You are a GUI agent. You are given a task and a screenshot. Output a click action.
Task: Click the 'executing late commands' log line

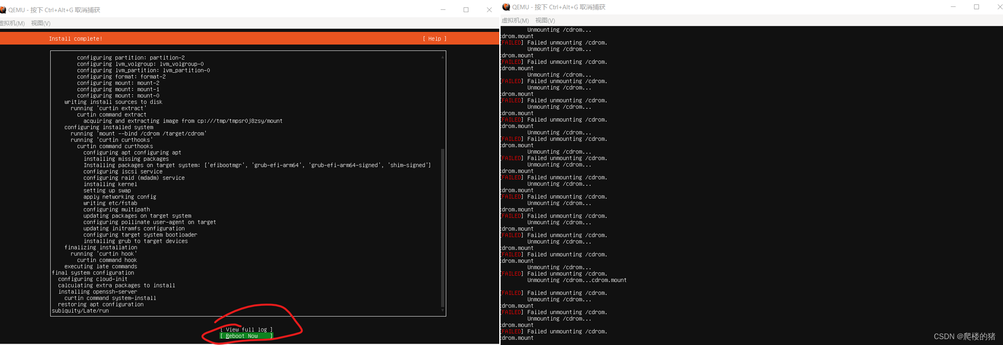pos(101,267)
